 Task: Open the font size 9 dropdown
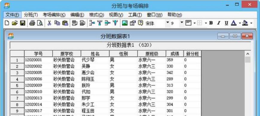(x=182, y=22)
